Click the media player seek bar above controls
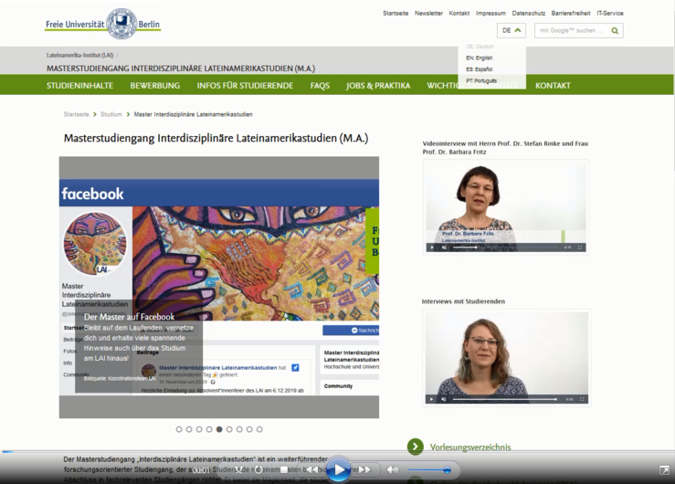675x484 pixels. [x=338, y=452]
